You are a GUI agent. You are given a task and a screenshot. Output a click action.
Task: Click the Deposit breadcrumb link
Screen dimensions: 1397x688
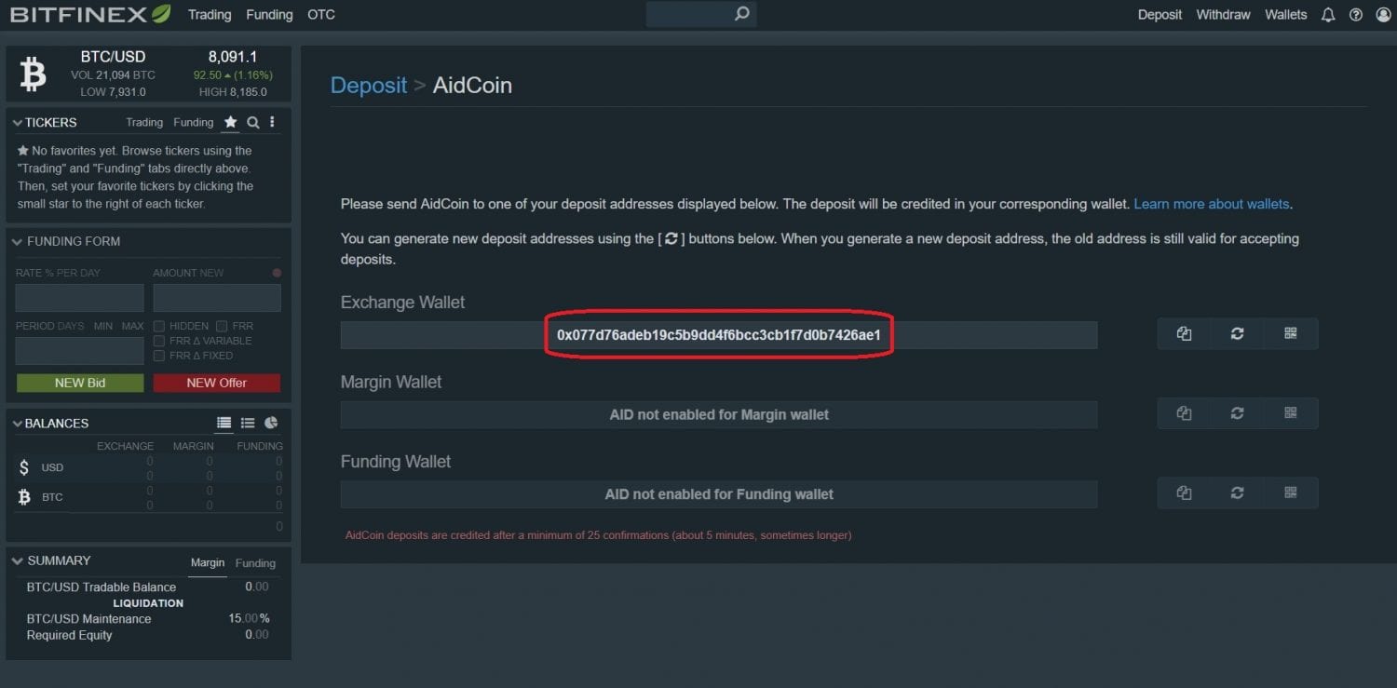pos(369,85)
